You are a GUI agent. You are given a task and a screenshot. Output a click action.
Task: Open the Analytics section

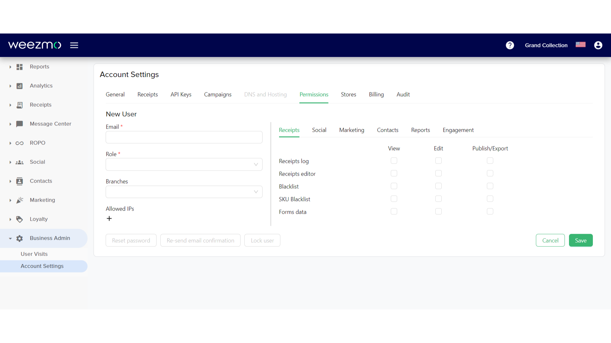[x=41, y=85]
